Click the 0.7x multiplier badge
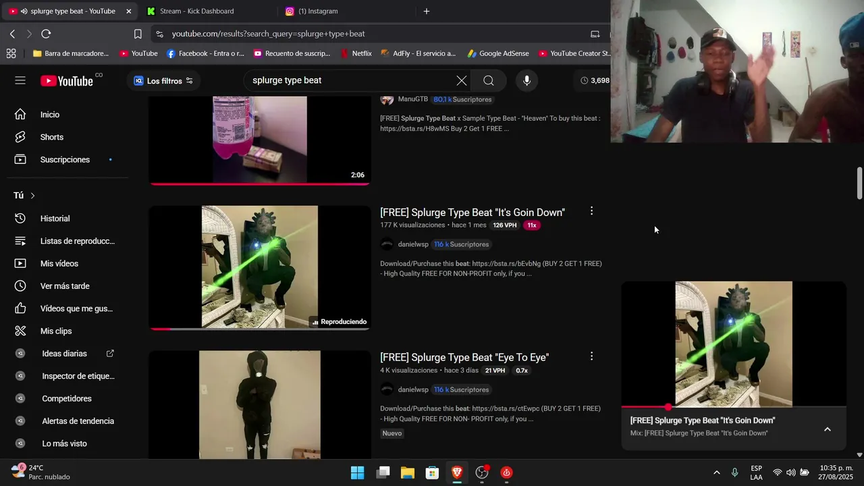864x486 pixels. click(x=522, y=371)
